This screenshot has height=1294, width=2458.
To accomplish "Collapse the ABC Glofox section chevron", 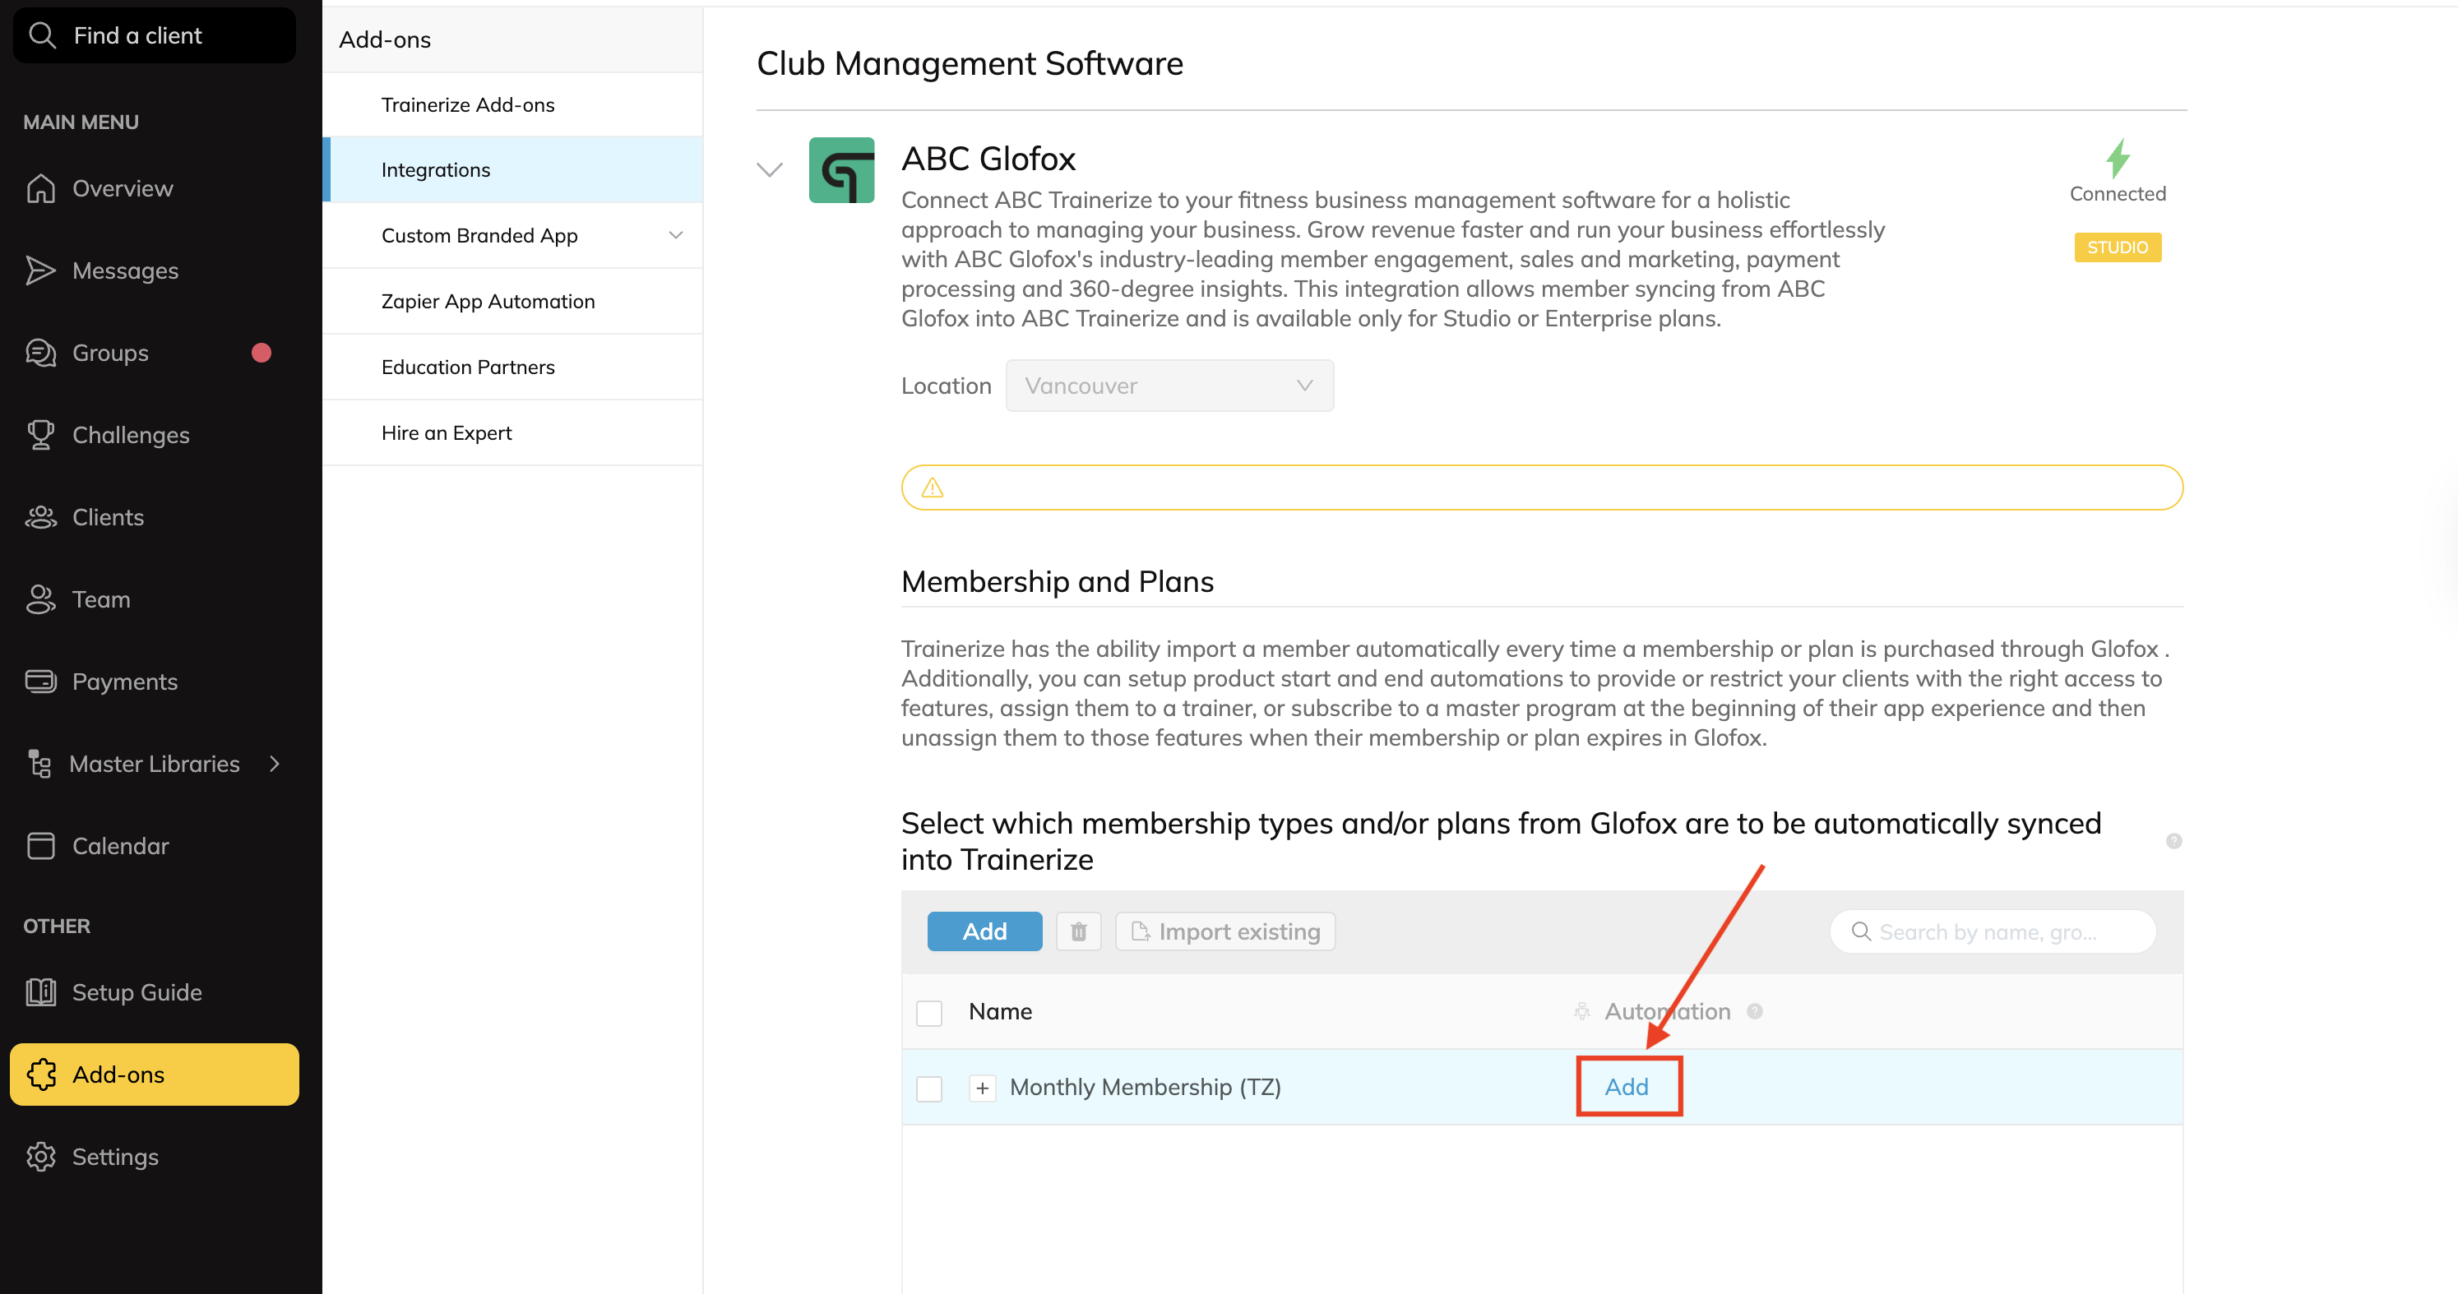I will 770,169.
